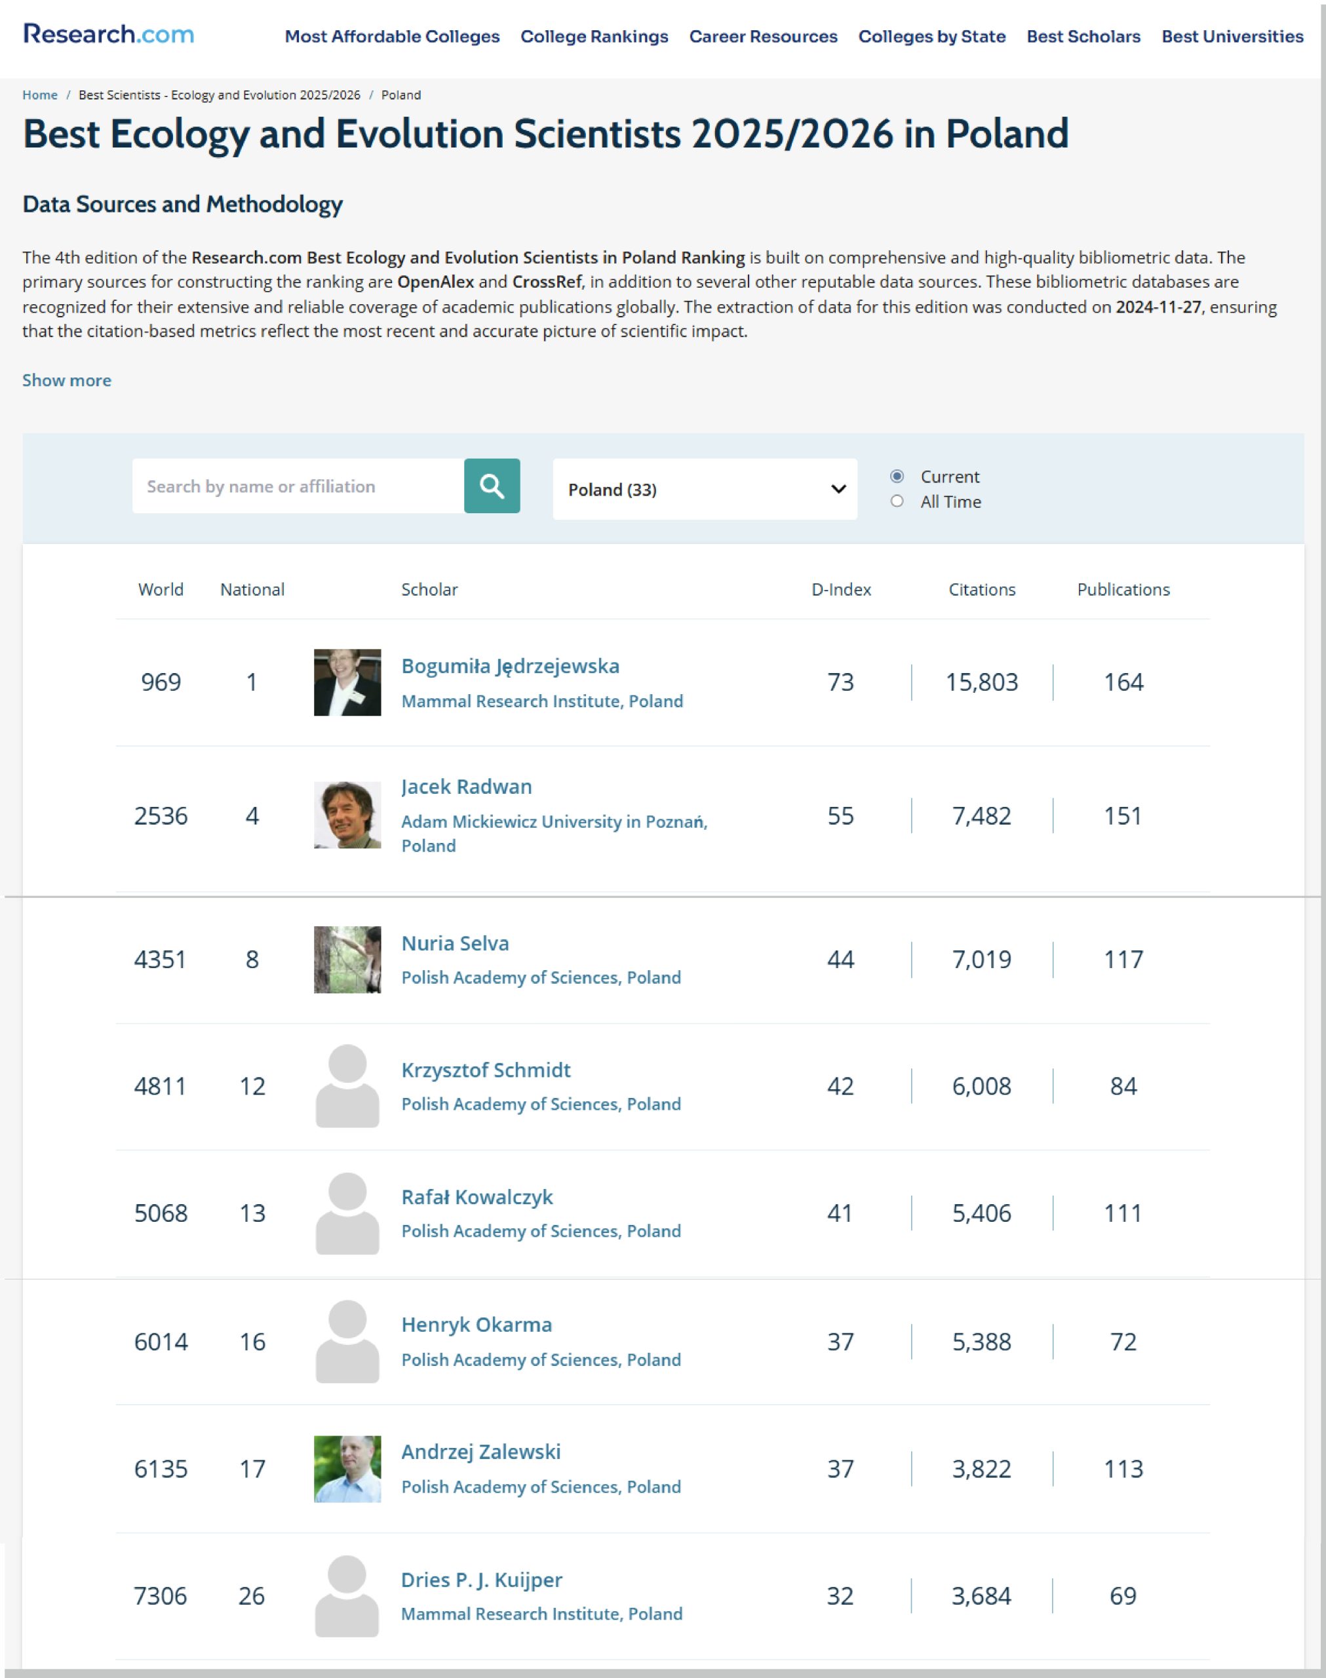Viewport: 1326px width, 1678px height.
Task: Open Most Affordable Colleges menu
Action: tap(392, 37)
